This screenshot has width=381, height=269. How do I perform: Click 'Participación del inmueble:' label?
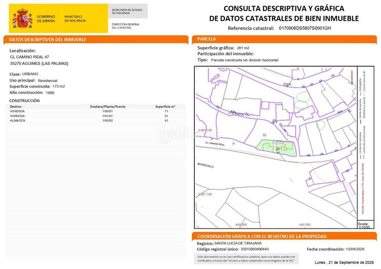pos(225,54)
